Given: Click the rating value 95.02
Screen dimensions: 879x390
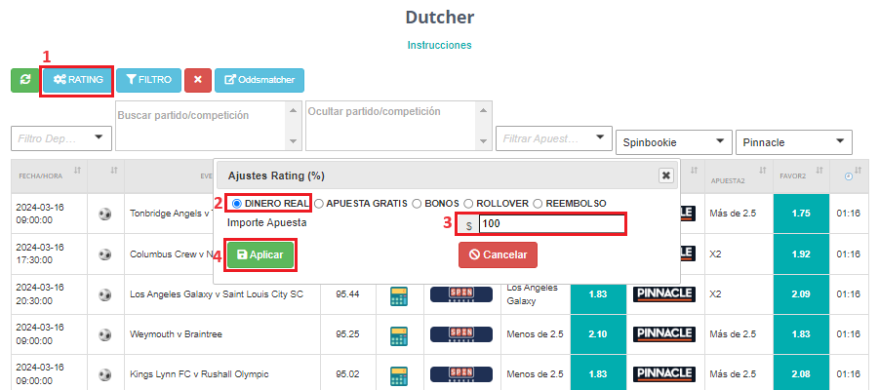Looking at the screenshot, I should 347,374.
